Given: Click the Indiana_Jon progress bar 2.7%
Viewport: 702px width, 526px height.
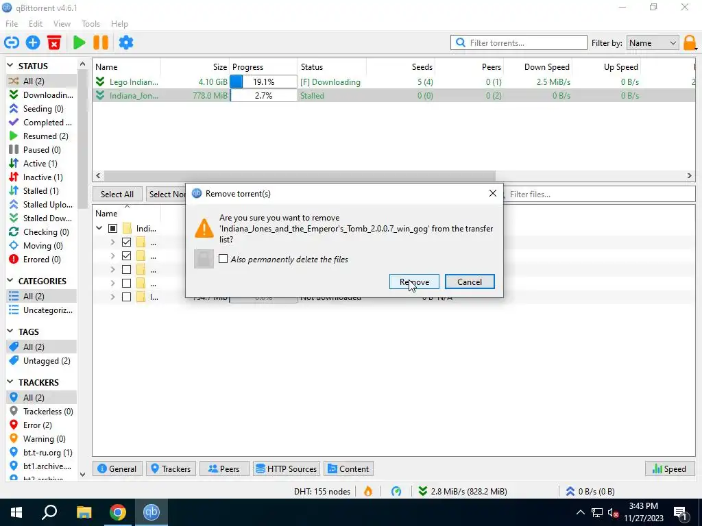Looking at the screenshot, I should (x=264, y=96).
